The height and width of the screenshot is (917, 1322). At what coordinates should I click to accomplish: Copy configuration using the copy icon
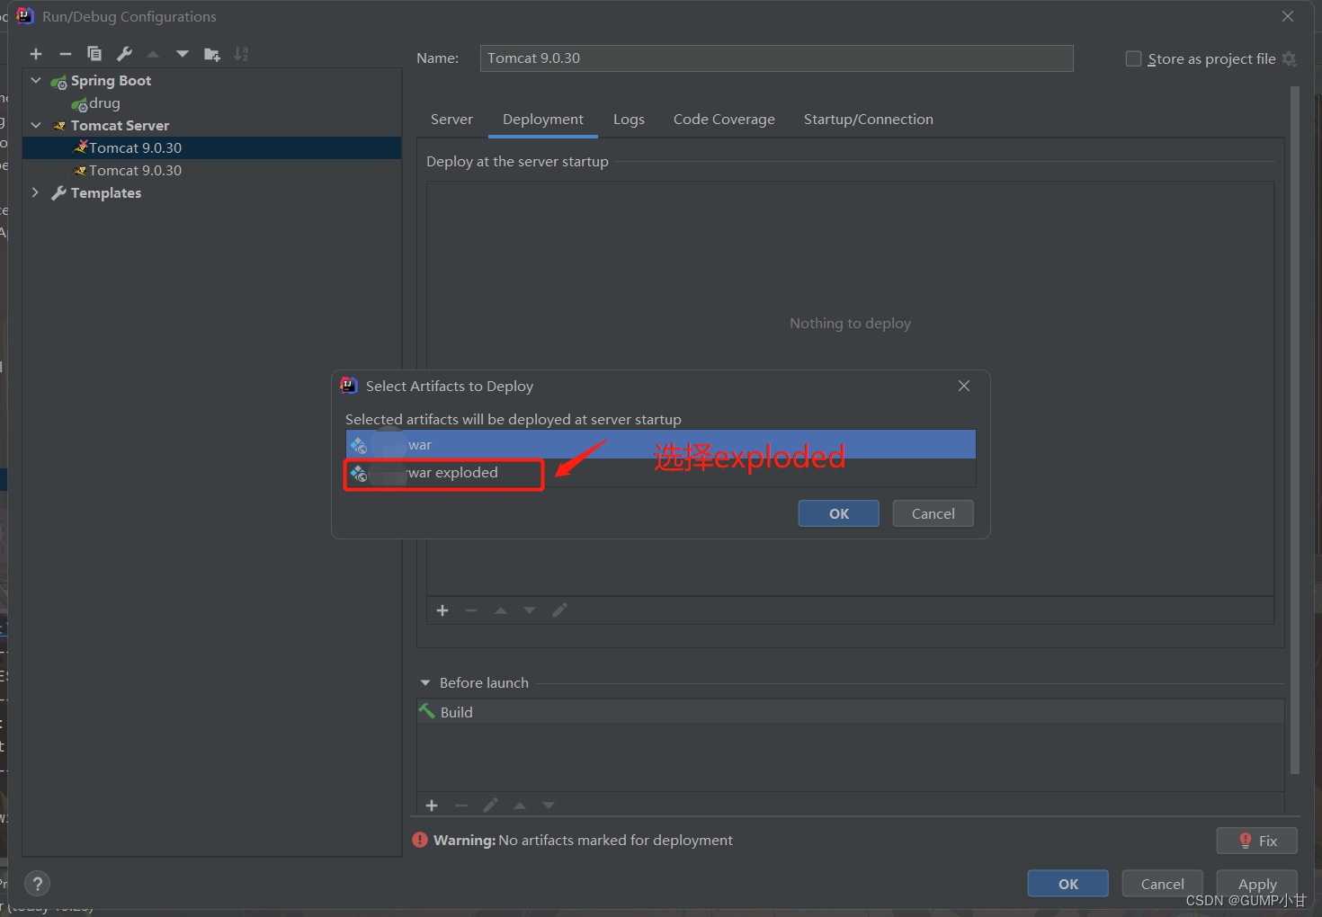[x=94, y=54]
